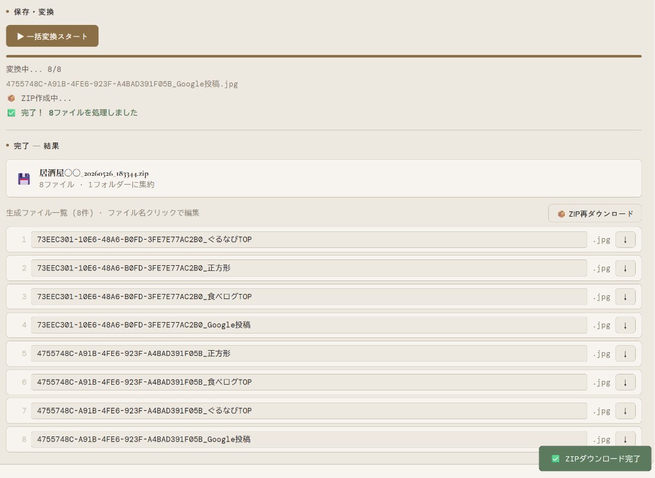Click the ZIP再ダウンロード button
Image resolution: width=655 pixels, height=478 pixels.
click(x=594, y=213)
